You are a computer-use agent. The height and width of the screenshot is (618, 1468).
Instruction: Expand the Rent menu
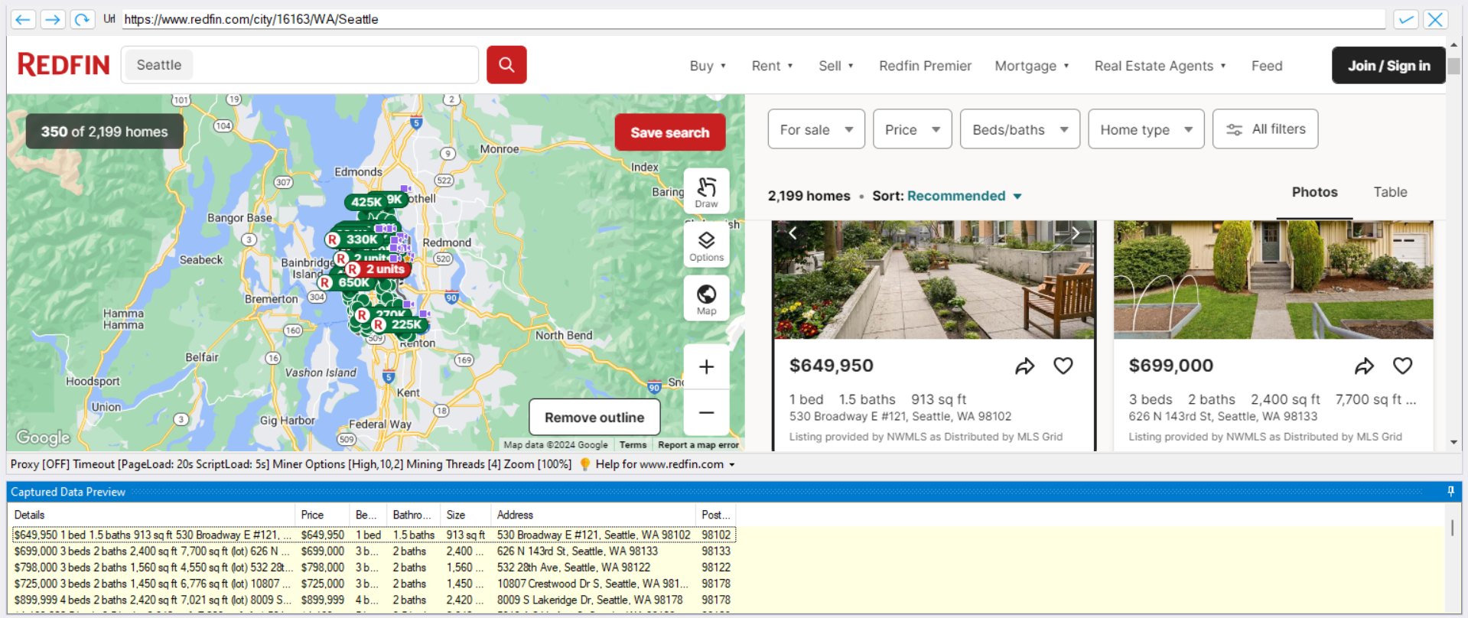(x=772, y=66)
